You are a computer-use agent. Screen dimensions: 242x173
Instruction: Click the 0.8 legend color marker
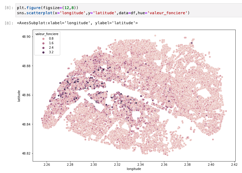tap(43, 39)
